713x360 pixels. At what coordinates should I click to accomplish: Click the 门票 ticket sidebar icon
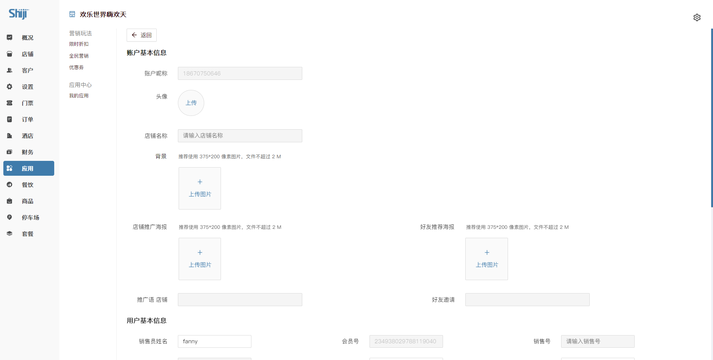click(10, 103)
